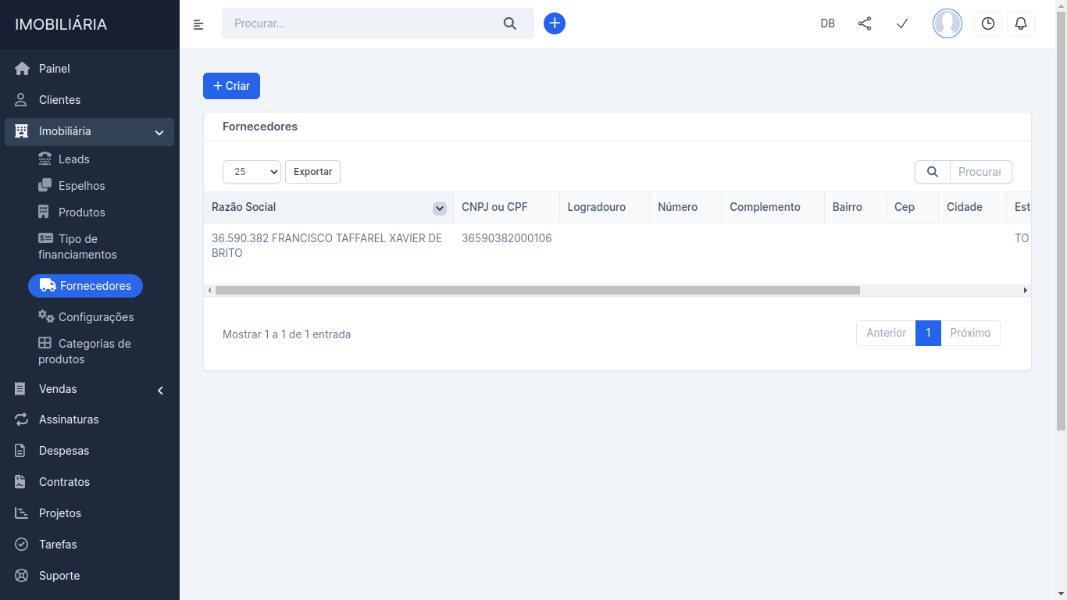Toggle Razão Social column sort arrow
This screenshot has width=1067, height=600.
(x=440, y=209)
